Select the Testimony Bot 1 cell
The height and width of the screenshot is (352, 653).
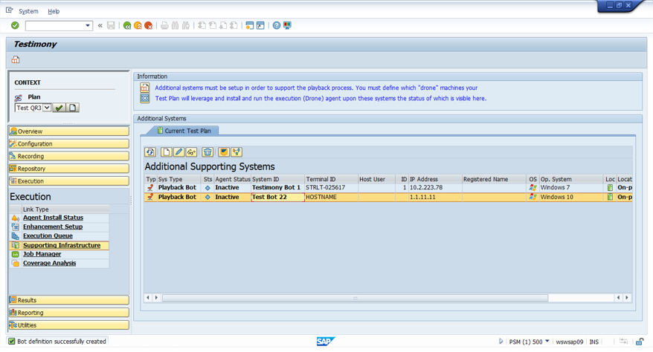tap(277, 188)
